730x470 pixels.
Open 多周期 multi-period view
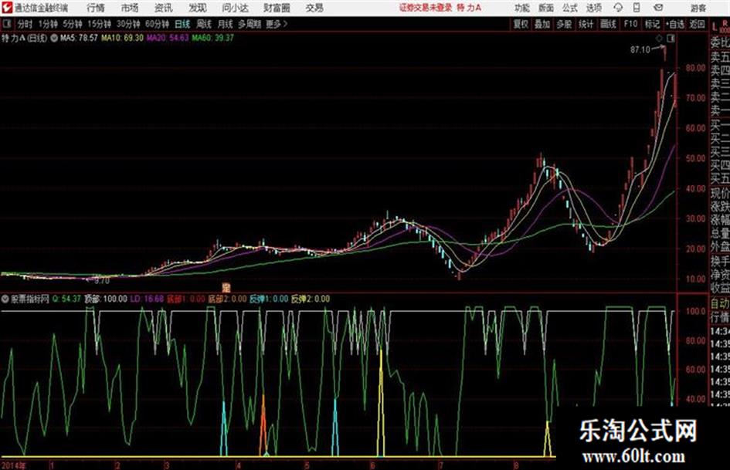click(x=250, y=24)
